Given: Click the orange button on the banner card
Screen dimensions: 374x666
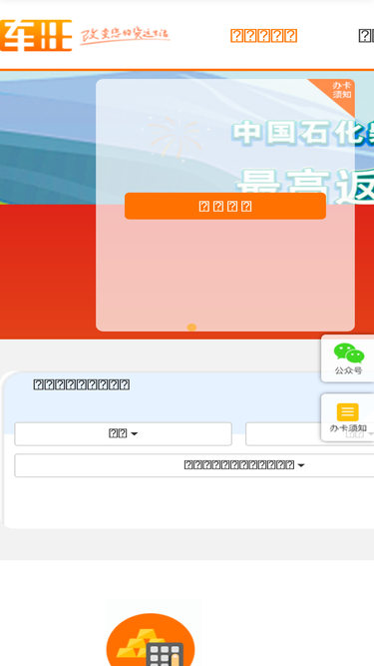Looking at the screenshot, I should tap(225, 206).
